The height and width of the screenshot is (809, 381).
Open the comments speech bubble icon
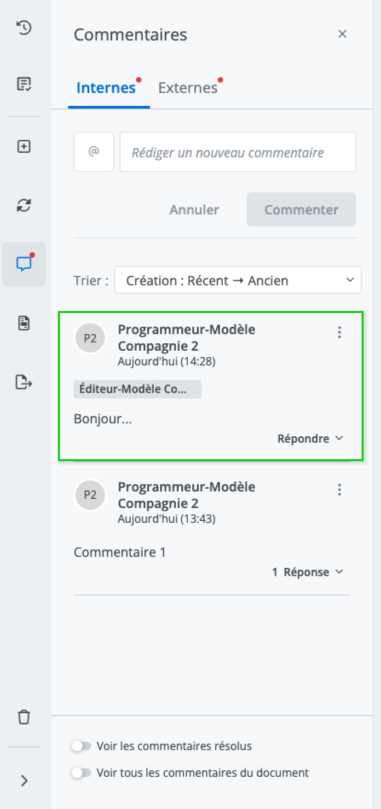tap(24, 264)
